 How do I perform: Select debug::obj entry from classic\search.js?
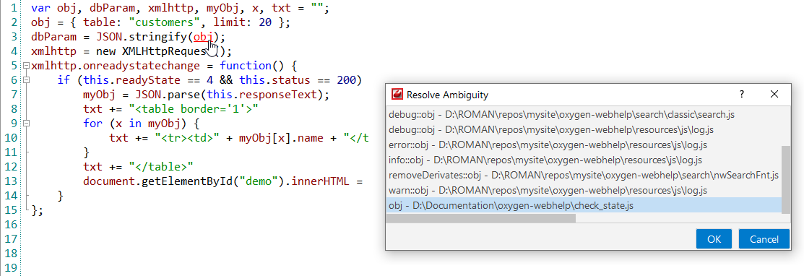coord(584,115)
